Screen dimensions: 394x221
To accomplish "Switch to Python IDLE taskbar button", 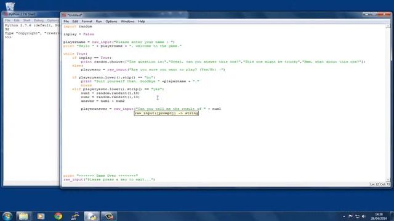I will tap(92, 216).
